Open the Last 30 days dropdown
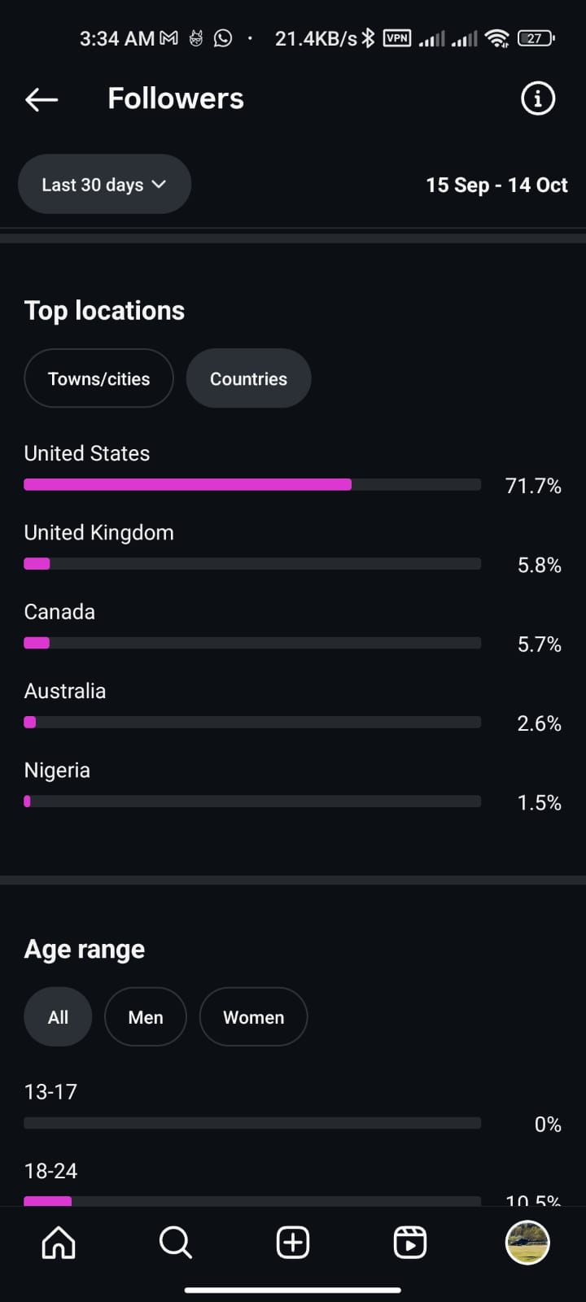The height and width of the screenshot is (1302, 586). click(x=94, y=185)
